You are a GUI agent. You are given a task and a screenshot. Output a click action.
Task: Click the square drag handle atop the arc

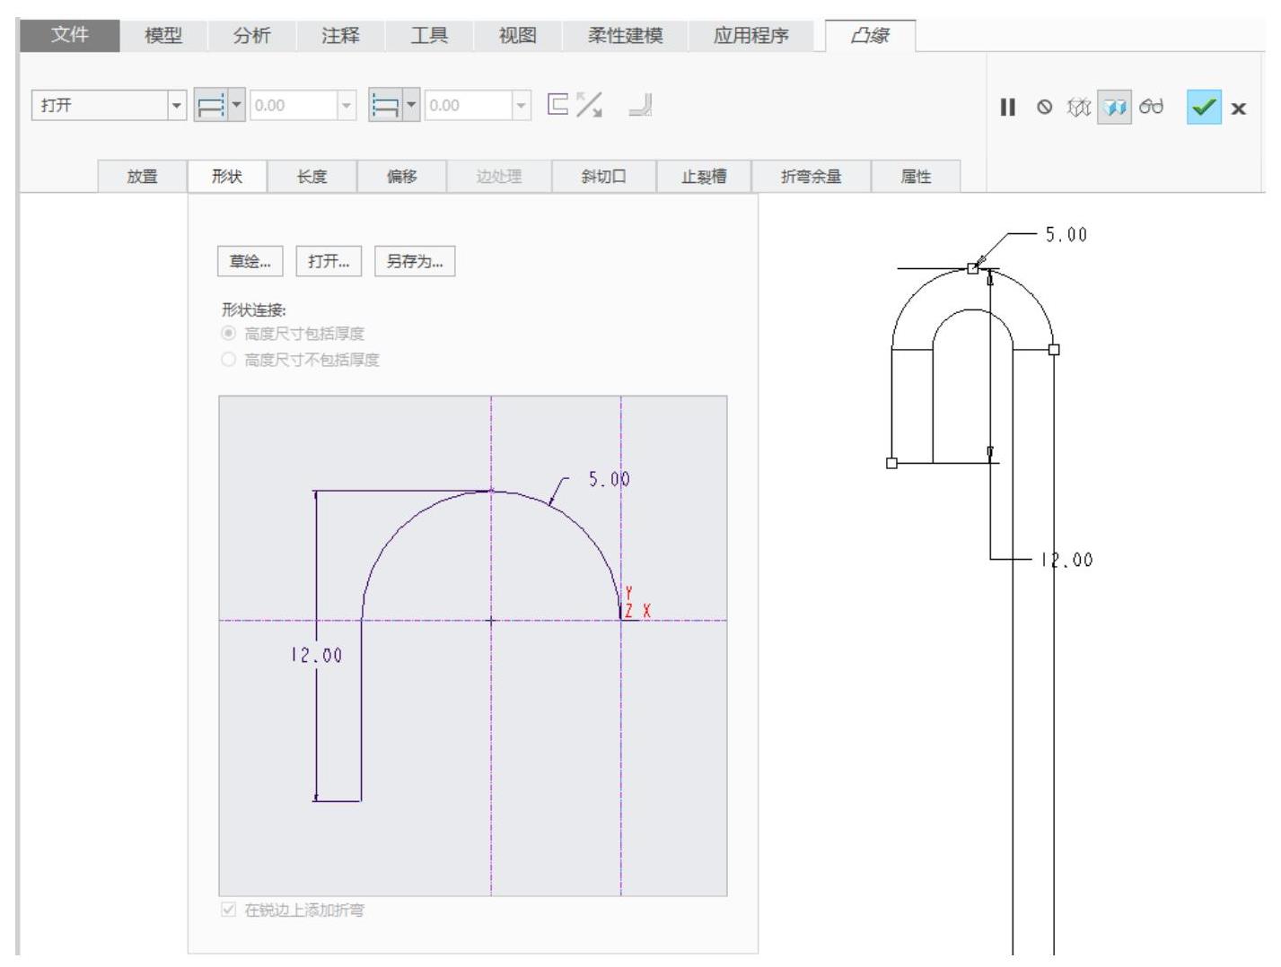[x=973, y=268]
